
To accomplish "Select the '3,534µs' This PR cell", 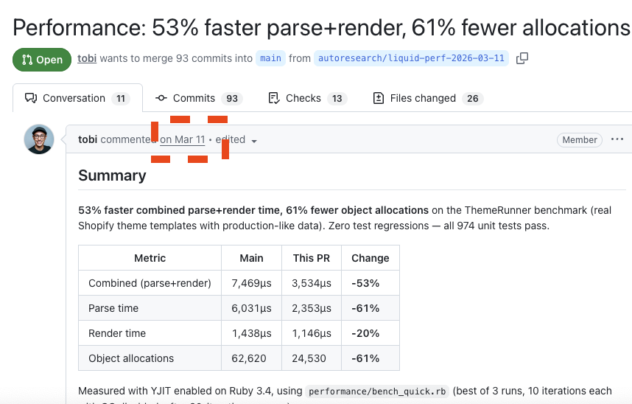I will [312, 283].
